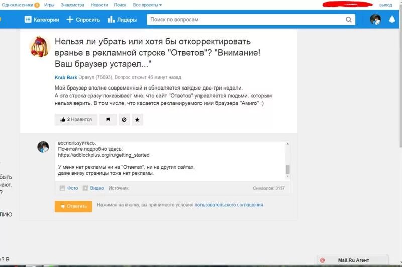Image resolution: width=402 pixels, height=267 pixels.
Task: Click scroll-down arrow of answer box
Action: click(287, 176)
